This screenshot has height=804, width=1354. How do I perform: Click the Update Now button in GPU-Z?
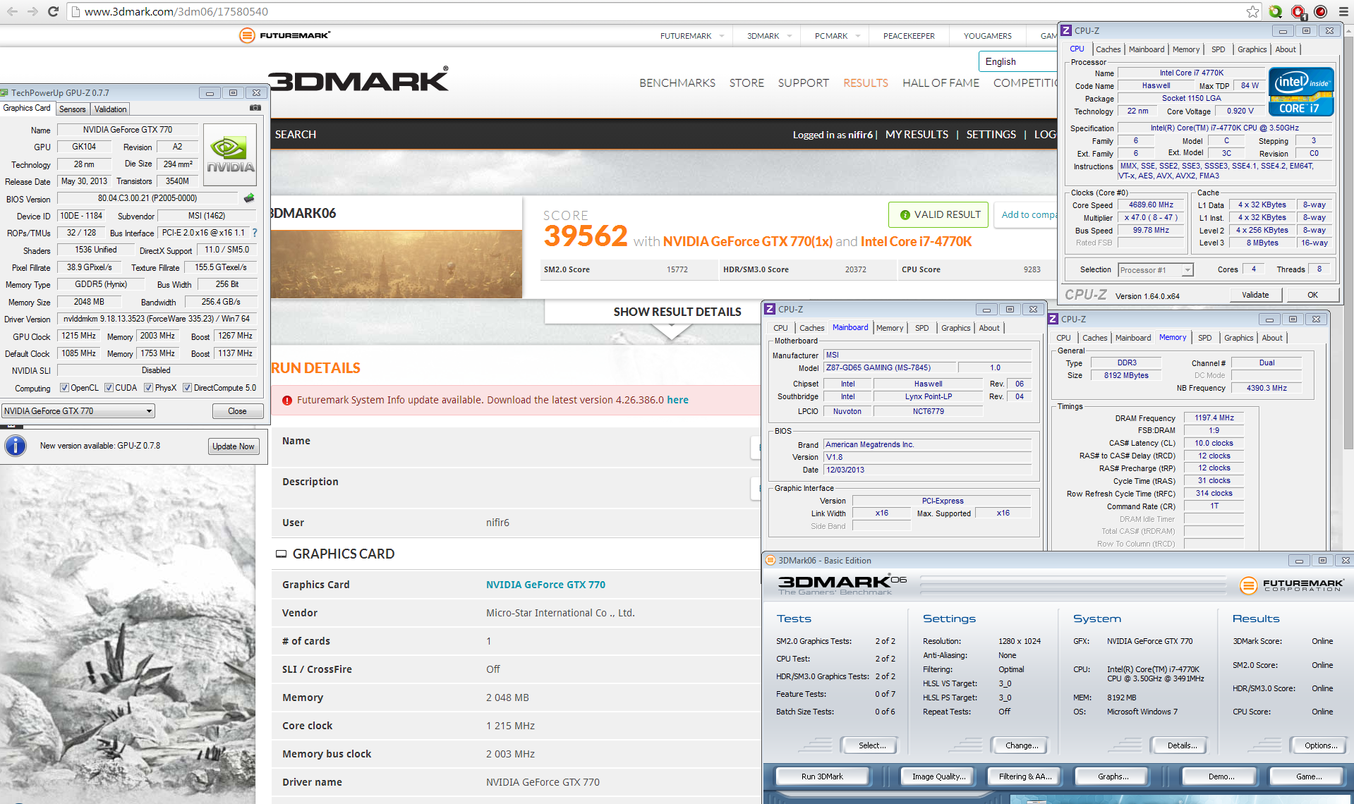234,446
